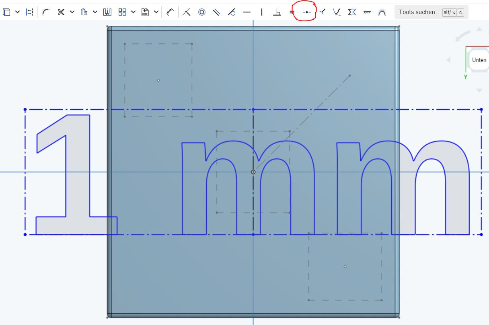Viewport: 489px width, 325px height.
Task: Apply the Concentric constraint
Action: [x=202, y=12]
